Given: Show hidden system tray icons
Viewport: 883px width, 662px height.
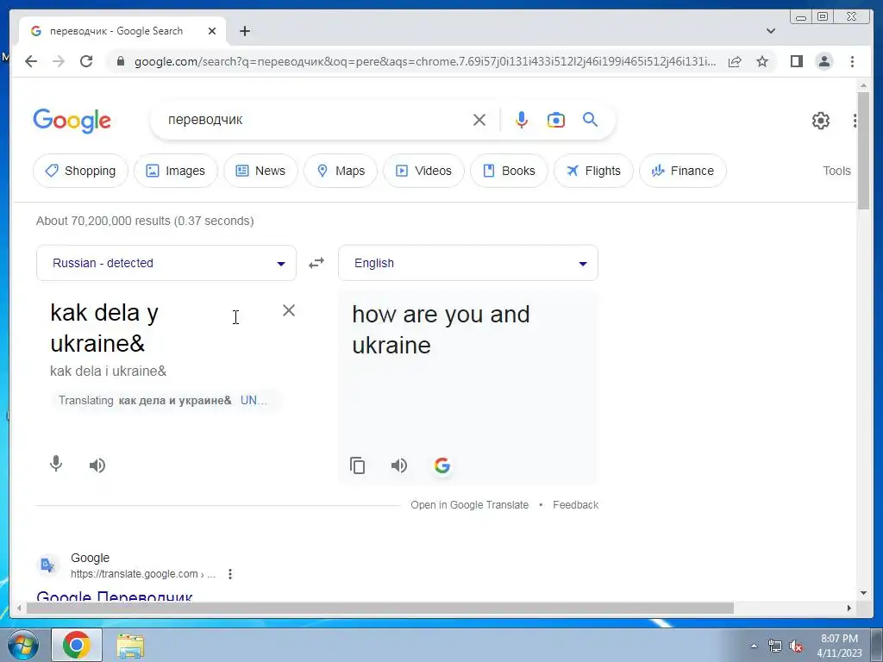Looking at the screenshot, I should pos(754,646).
